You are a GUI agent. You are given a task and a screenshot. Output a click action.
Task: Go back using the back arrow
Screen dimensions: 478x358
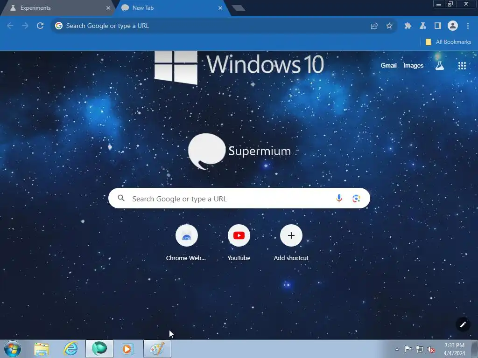pyautogui.click(x=10, y=26)
